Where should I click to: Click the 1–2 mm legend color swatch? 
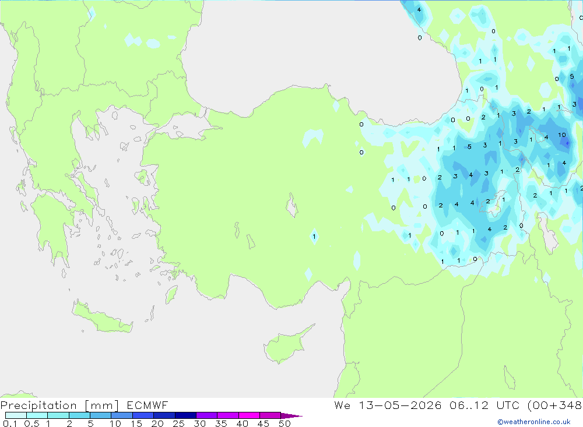point(58,415)
